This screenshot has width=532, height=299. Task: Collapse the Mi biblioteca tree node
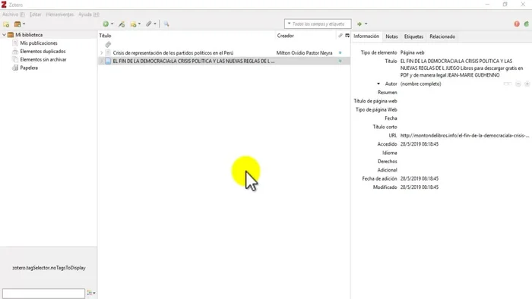[4, 35]
